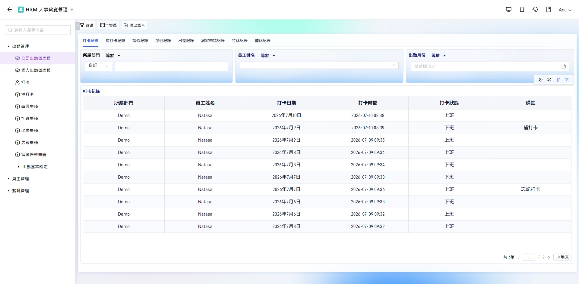
Task: Change the 10 筆/頁 page size
Action: point(562,257)
